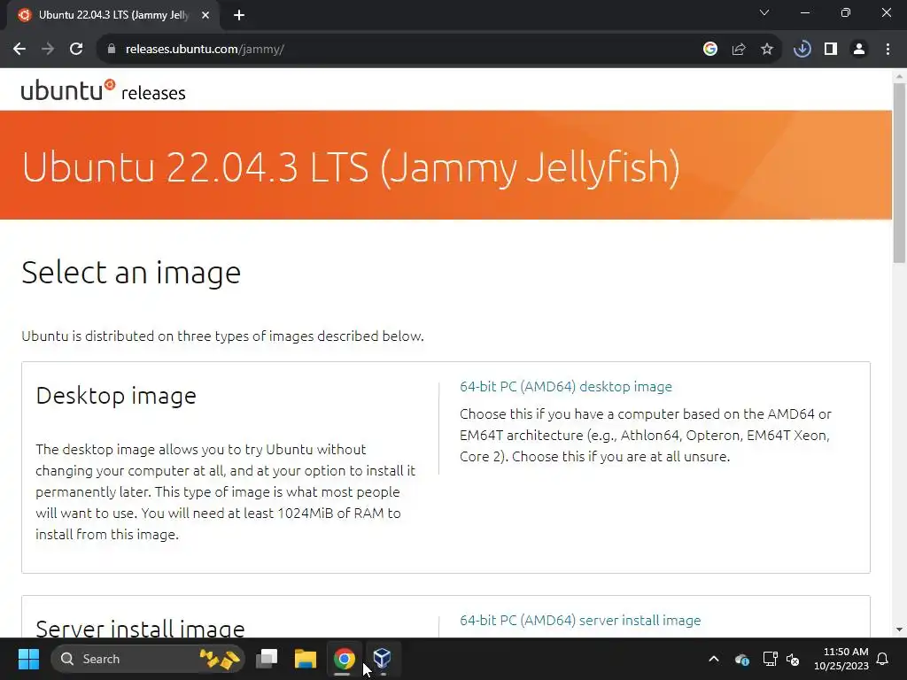Image resolution: width=907 pixels, height=680 pixels.
Task: Open a new browser tab
Action: tap(239, 15)
